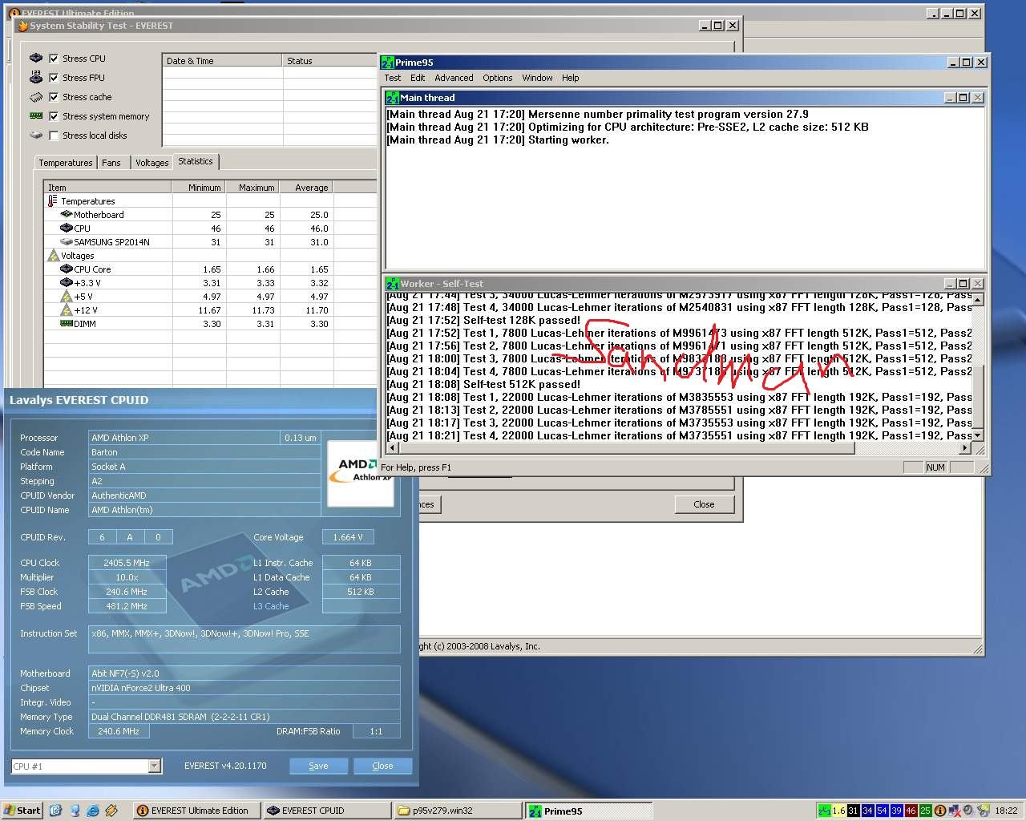Click the Item column header
Image resolution: width=1026 pixels, height=821 pixels.
point(108,187)
